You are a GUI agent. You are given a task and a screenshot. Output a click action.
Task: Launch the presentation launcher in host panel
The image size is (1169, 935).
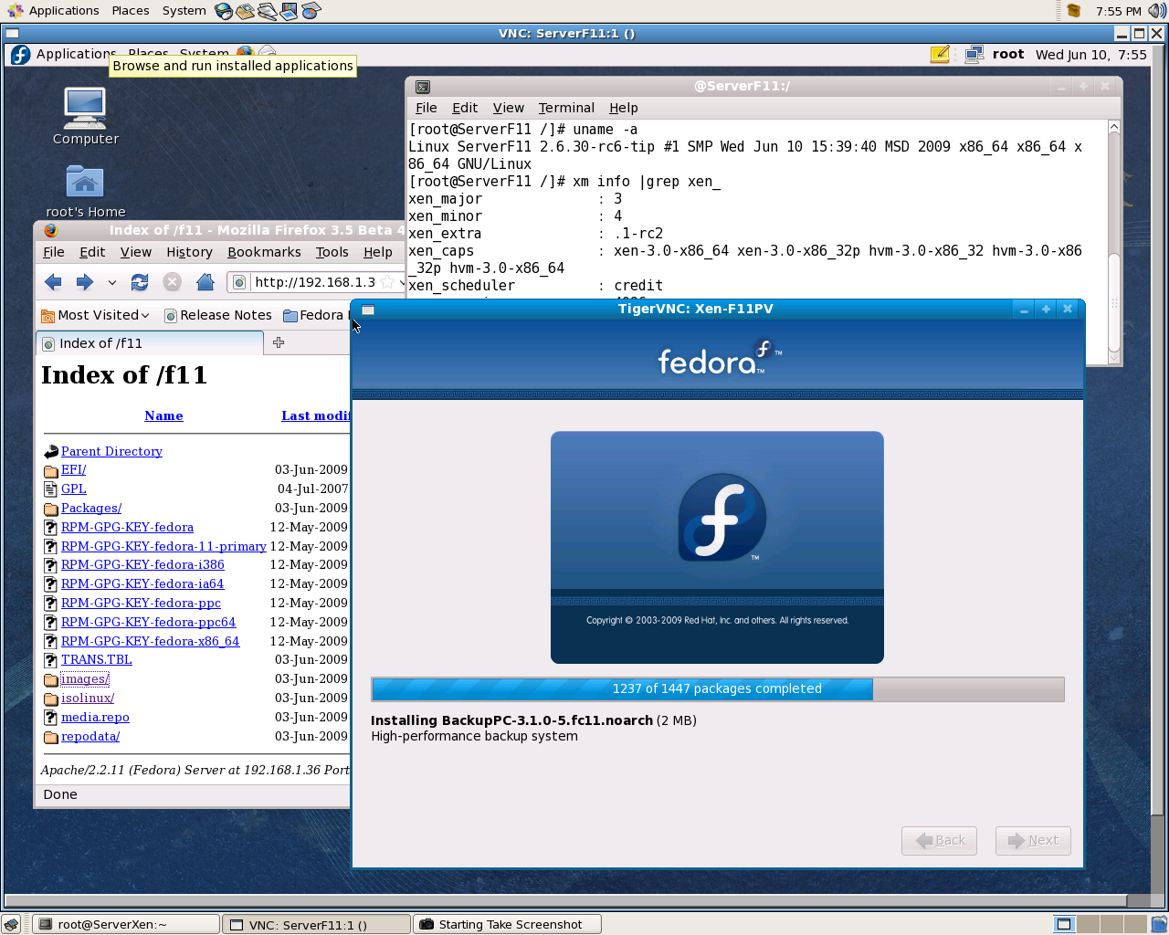[289, 11]
